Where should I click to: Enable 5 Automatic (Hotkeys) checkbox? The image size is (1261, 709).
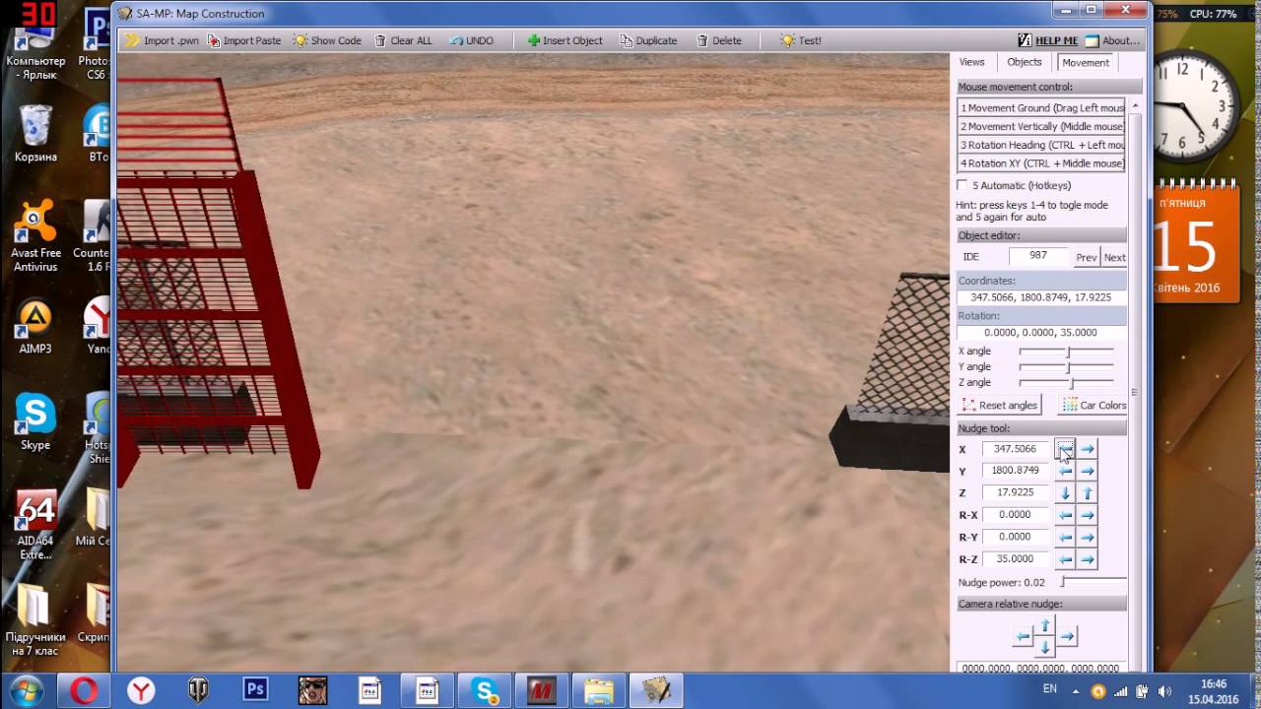point(962,185)
